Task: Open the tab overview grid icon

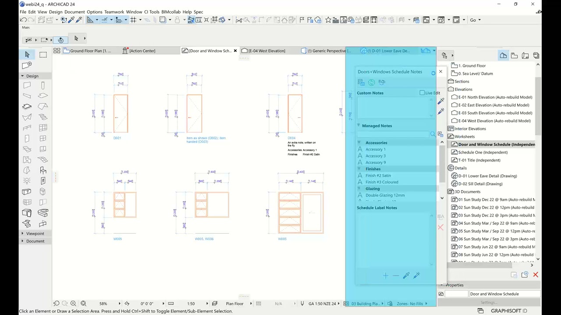Action: point(57,51)
